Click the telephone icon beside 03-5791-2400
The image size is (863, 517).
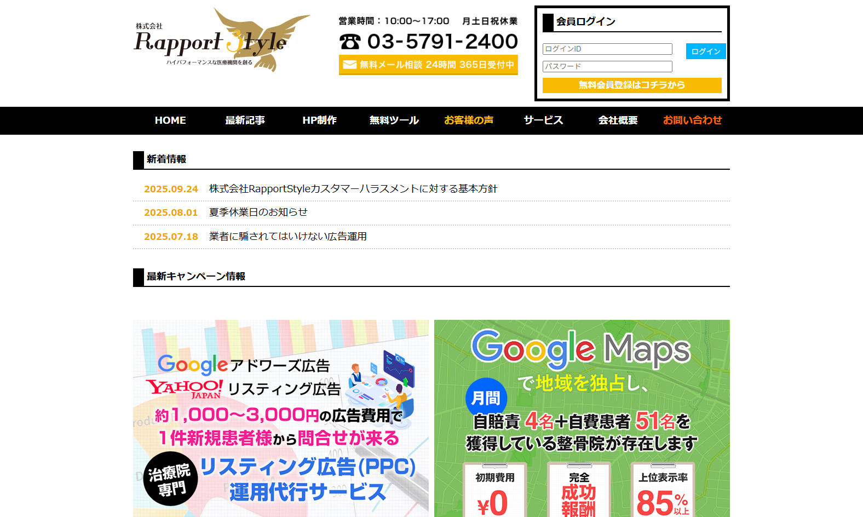point(350,42)
